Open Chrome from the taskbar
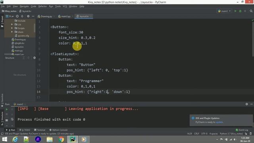Viewport: 254px width, 143px height. 61,139
